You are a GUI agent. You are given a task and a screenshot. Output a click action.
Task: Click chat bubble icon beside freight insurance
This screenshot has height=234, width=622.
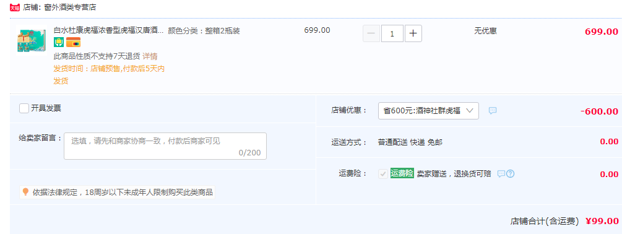pyautogui.click(x=501, y=174)
